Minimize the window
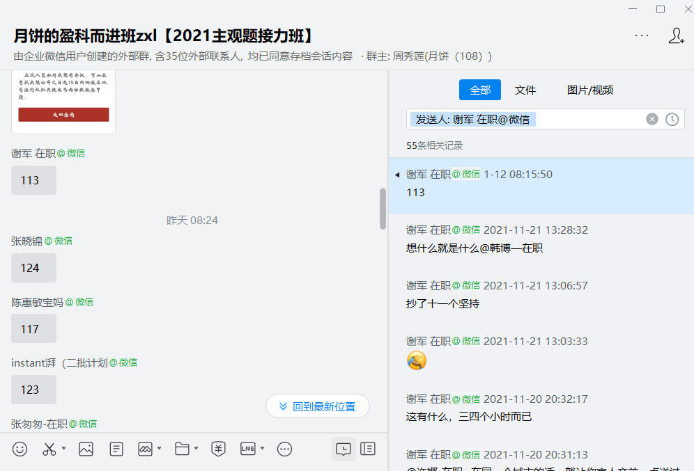The image size is (694, 471). pos(633,9)
